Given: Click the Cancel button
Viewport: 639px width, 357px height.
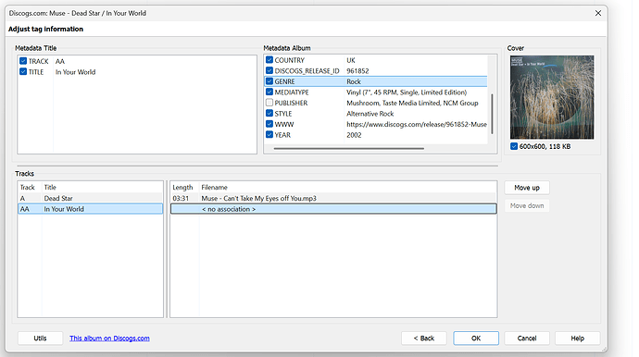Looking at the screenshot, I should coord(527,339).
